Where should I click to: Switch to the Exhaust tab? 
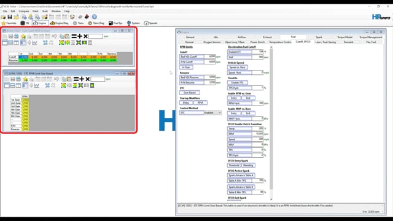267,37
